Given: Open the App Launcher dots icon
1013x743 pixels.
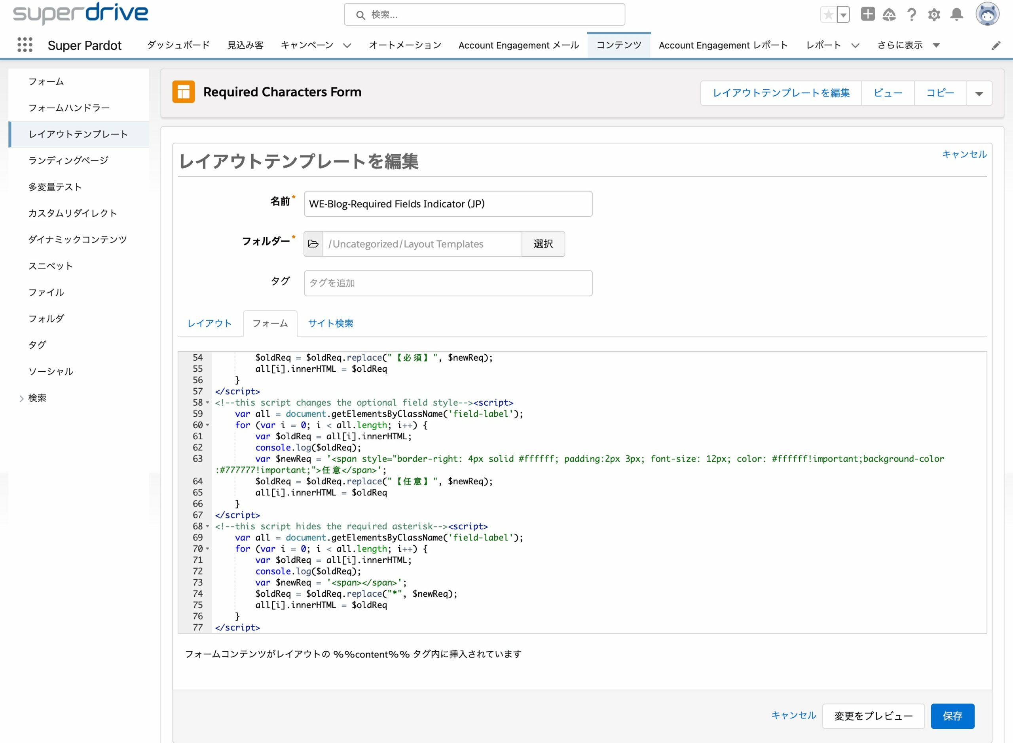Looking at the screenshot, I should coord(25,45).
